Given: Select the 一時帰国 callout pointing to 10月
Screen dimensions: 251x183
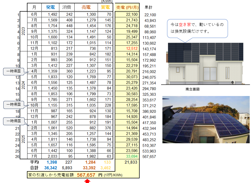Looking at the screenshot, I should pyautogui.click(x=14, y=105).
